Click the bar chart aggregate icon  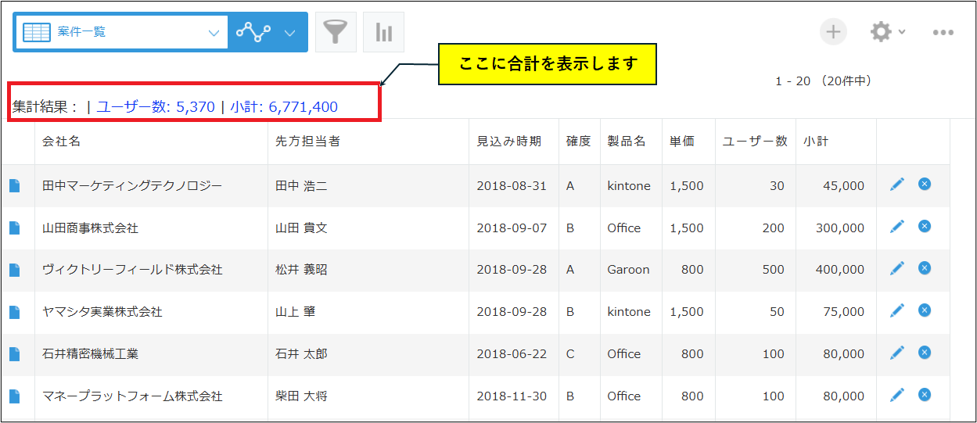pos(383,32)
